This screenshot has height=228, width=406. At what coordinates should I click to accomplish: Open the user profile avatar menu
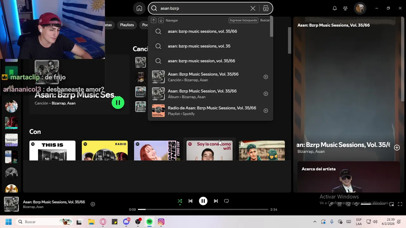point(360,8)
